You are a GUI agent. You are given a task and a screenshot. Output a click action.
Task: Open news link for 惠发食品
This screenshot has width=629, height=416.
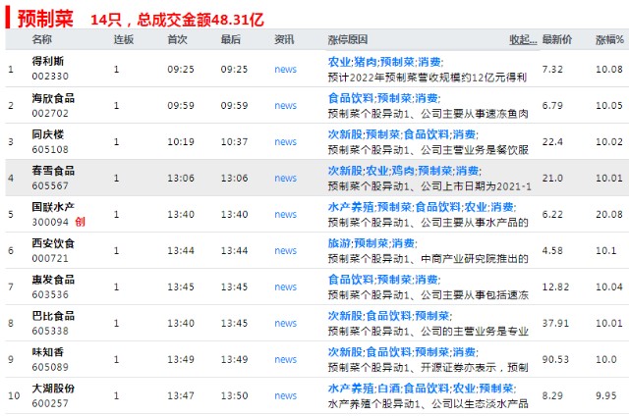tap(285, 286)
